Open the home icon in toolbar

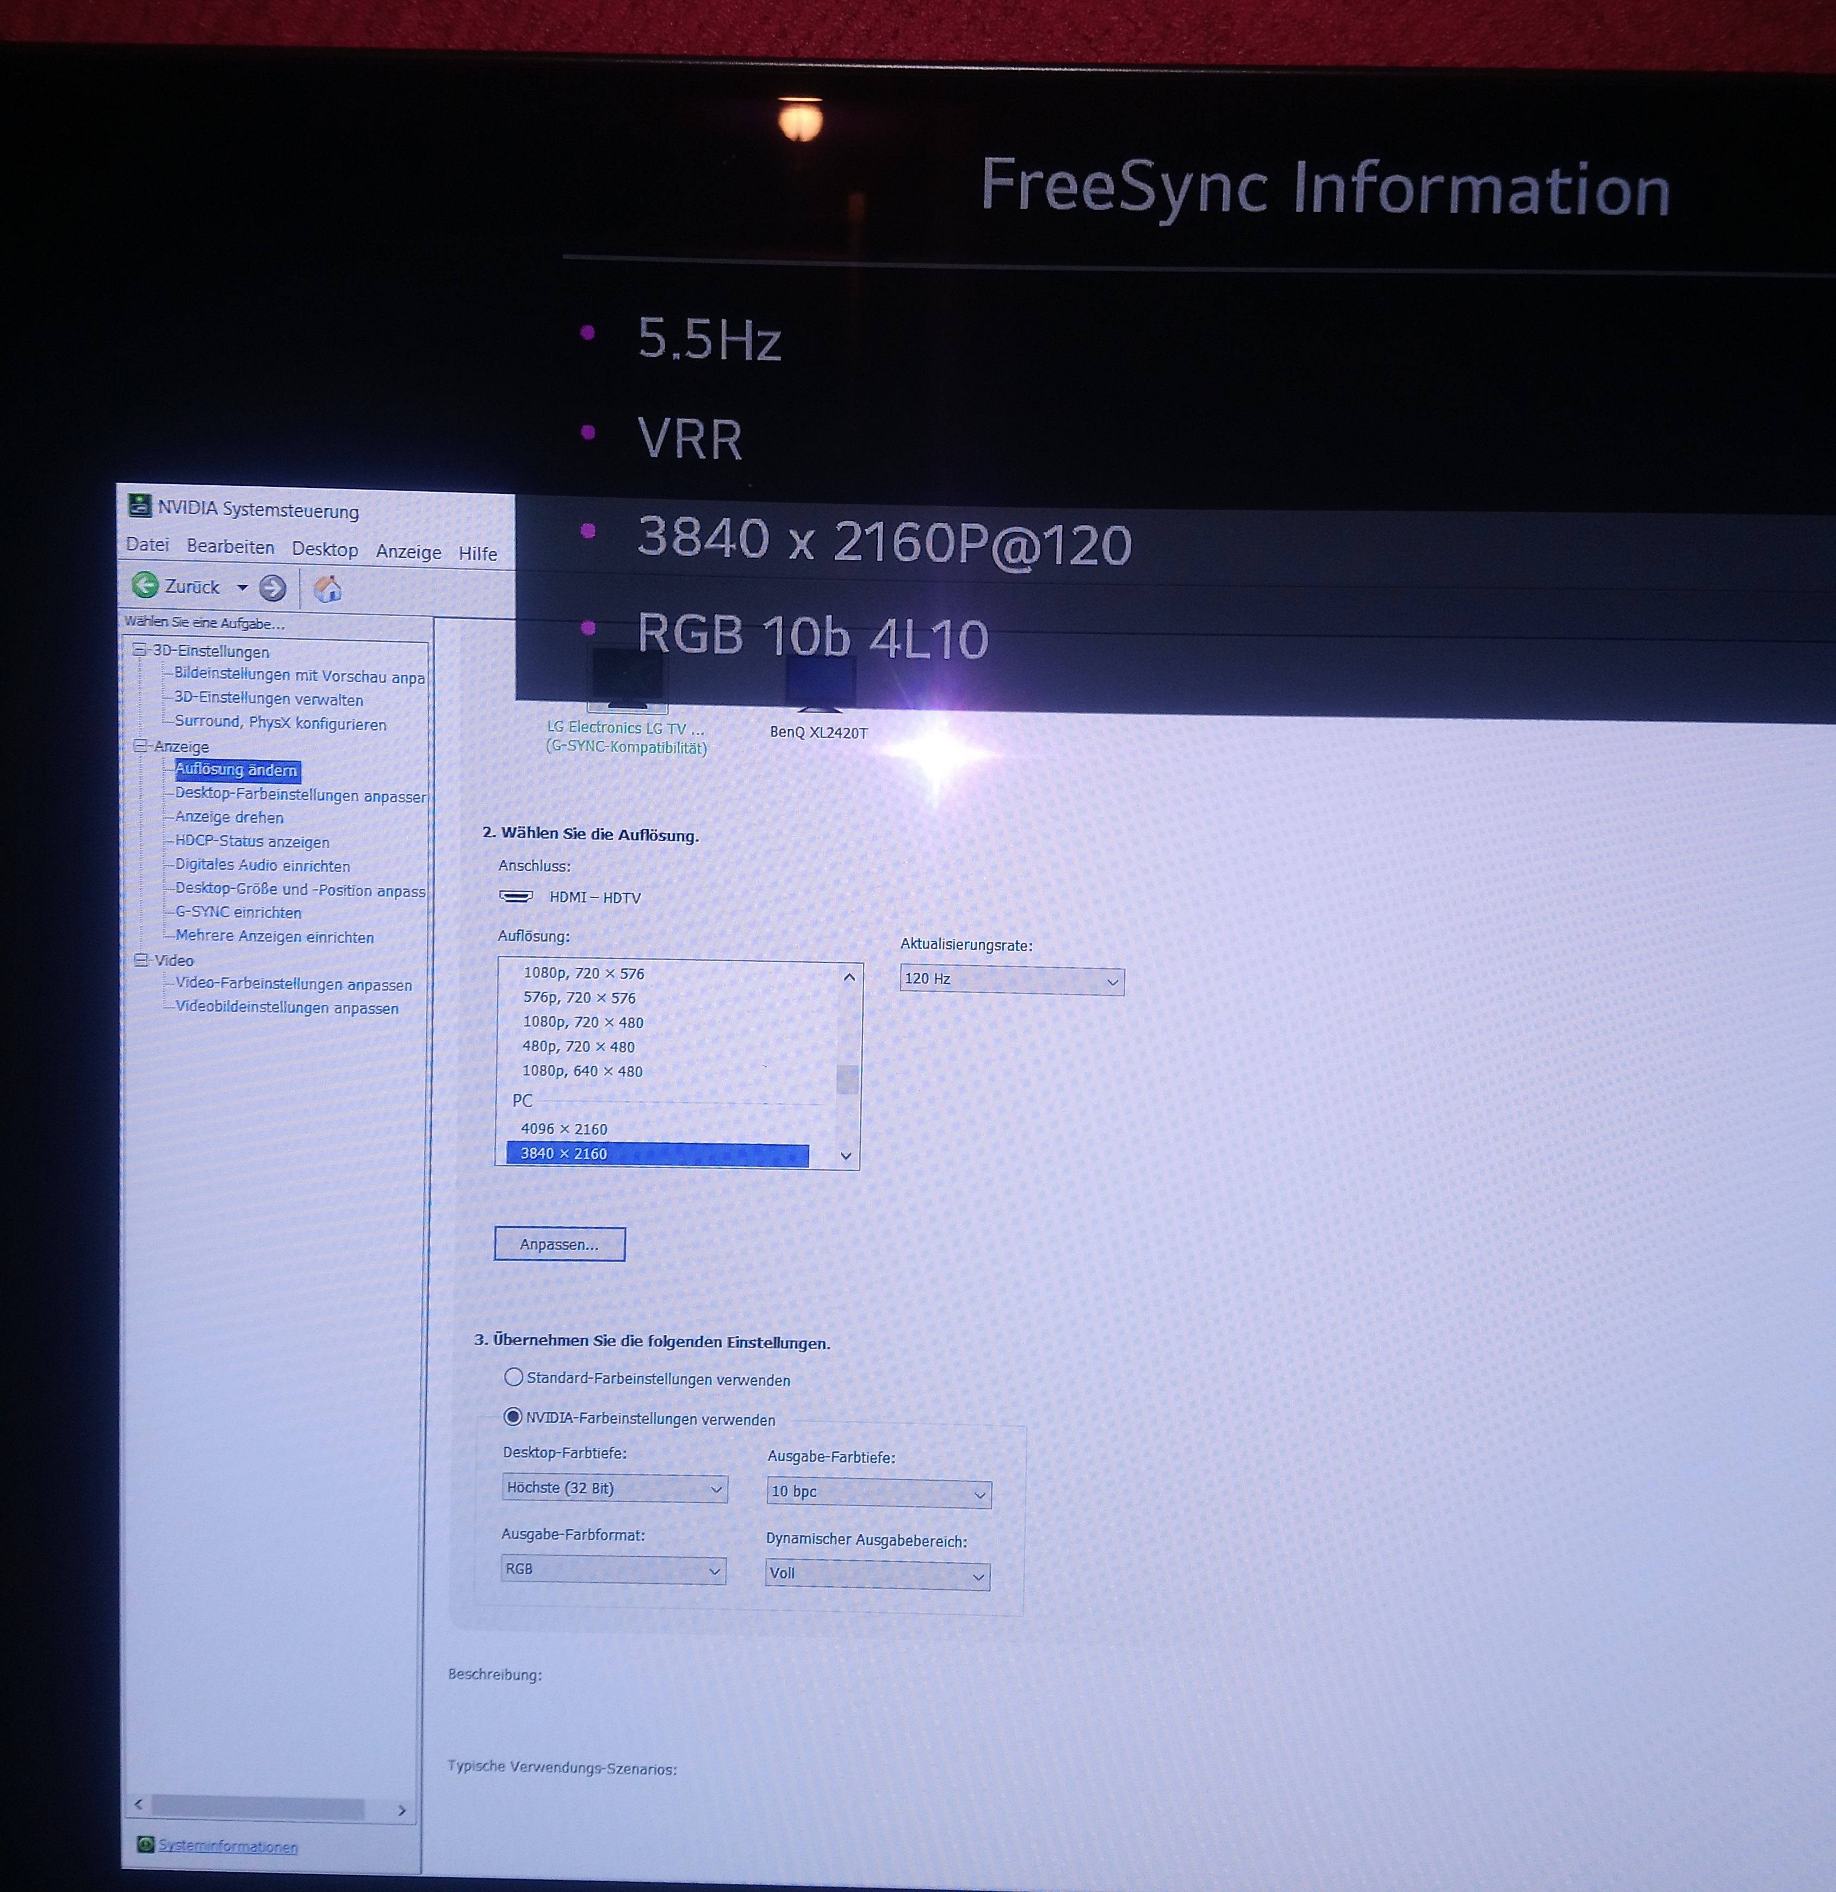[328, 589]
